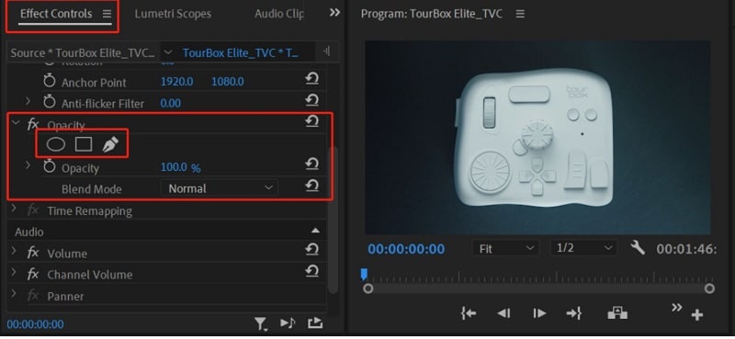Select Source * TourBox Elite_TVC master clip tab

(83, 52)
